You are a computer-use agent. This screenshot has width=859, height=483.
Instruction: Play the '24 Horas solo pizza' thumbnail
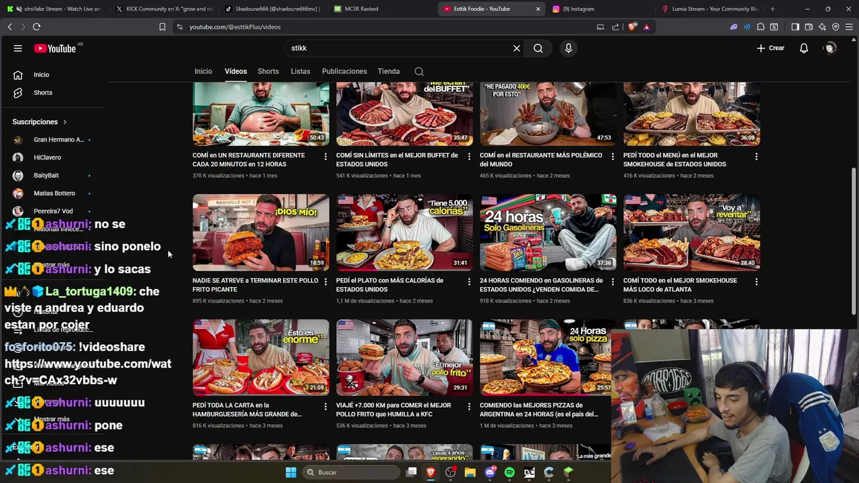(x=546, y=358)
